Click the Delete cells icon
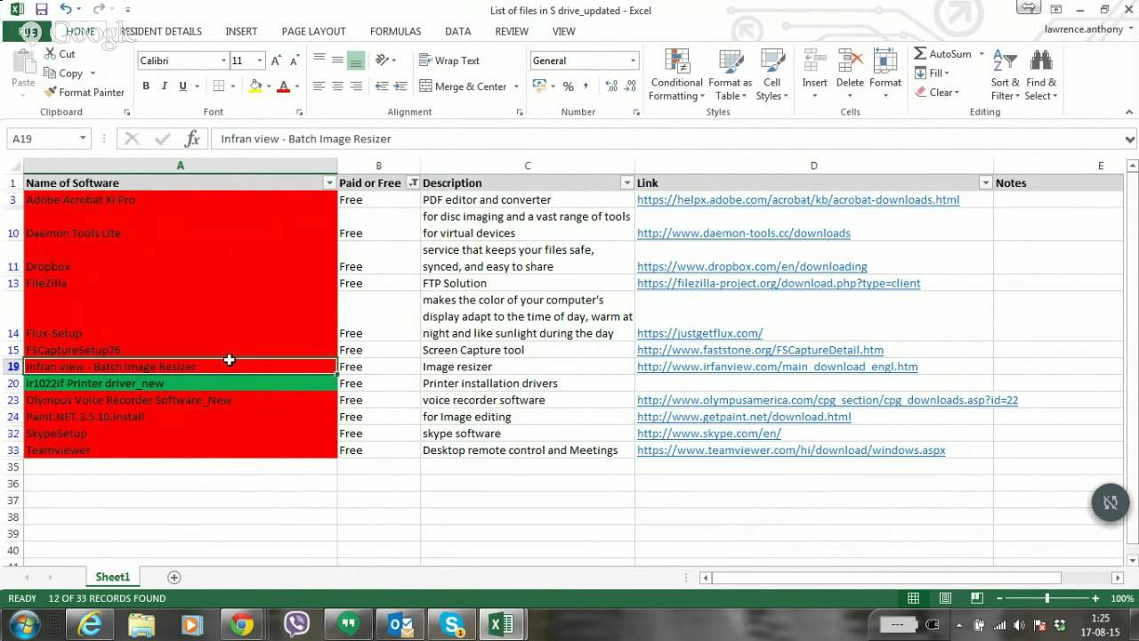Viewport: 1139px width, 641px height. 850,61
